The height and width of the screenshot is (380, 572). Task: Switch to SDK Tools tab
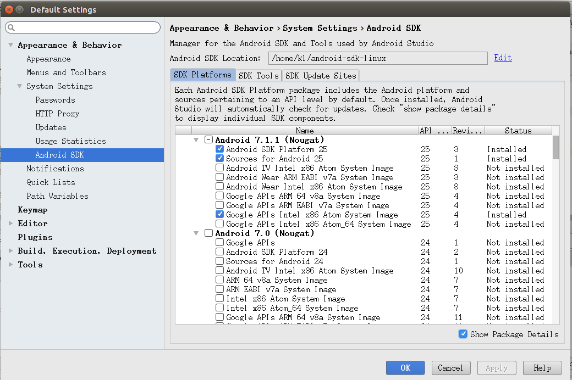point(258,75)
